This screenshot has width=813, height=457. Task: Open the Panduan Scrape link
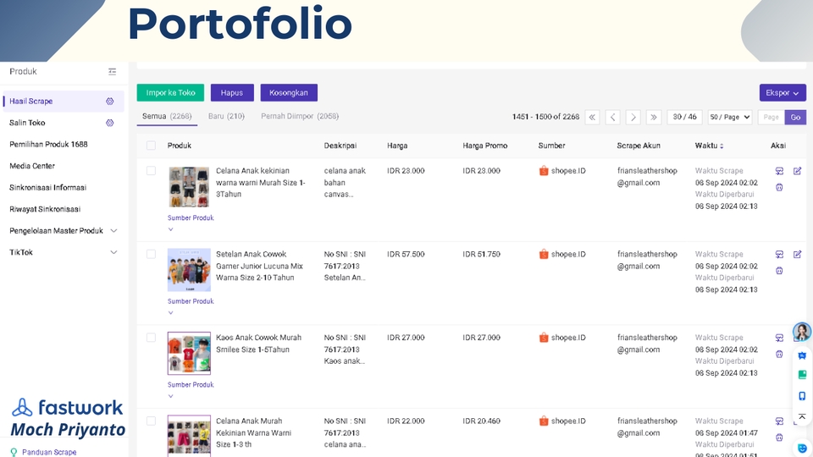tap(49, 452)
